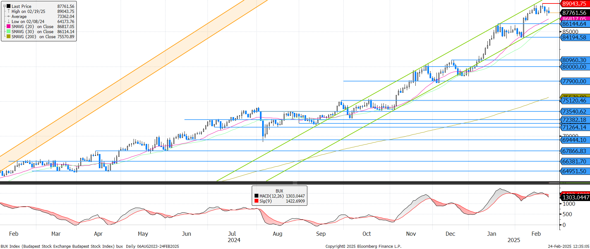Click the Sep label on time axis

pos(321,234)
